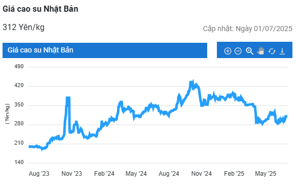Select the hand panning tool

point(261,51)
